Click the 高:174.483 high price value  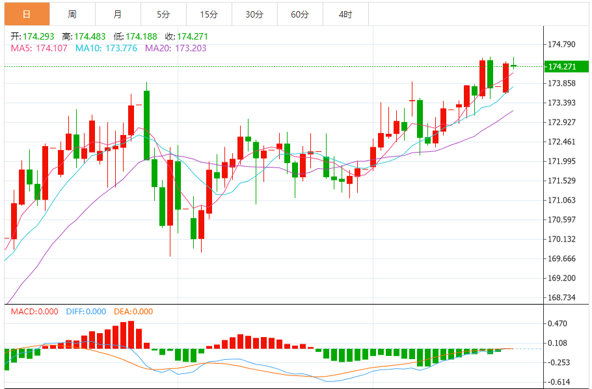[x=84, y=36]
